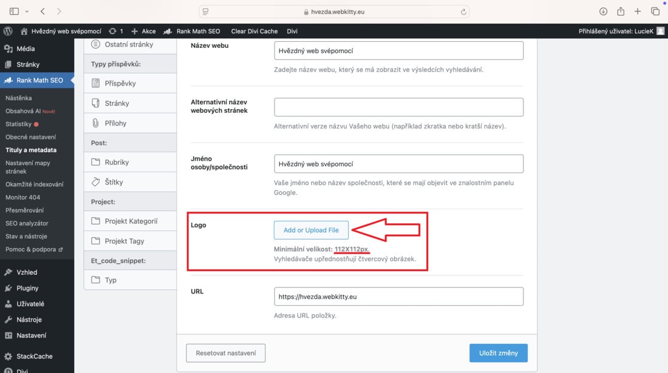
Task: Open Obecné nastavení submenu item
Action: [31, 137]
